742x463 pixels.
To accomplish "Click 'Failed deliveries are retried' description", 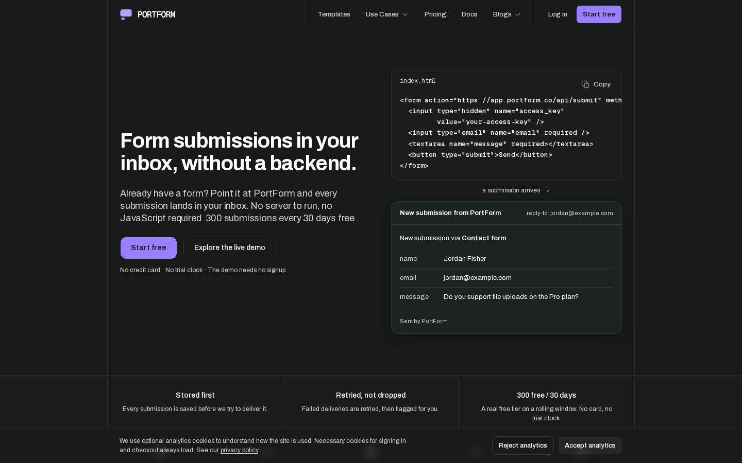I will (x=370, y=409).
